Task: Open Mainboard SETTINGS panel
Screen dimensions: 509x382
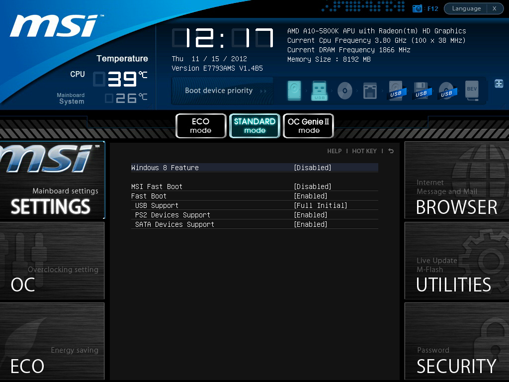Action: click(x=52, y=180)
